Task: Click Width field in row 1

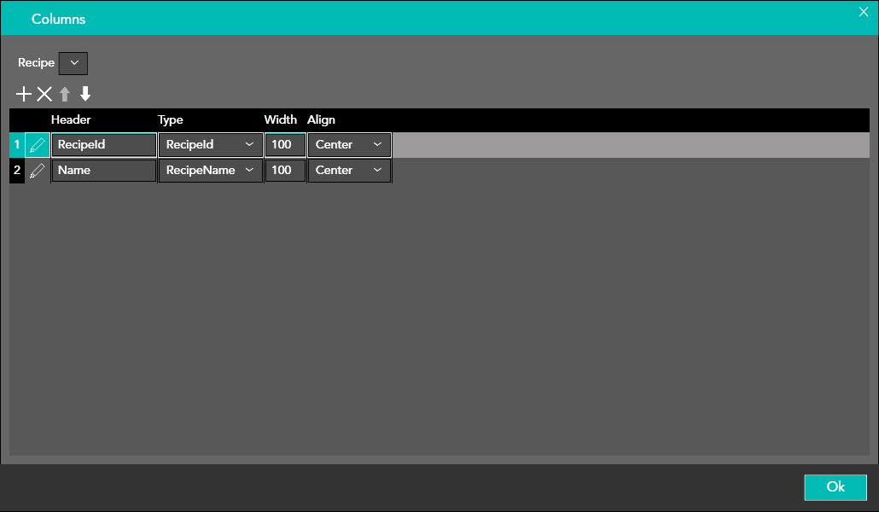Action: [x=284, y=145]
